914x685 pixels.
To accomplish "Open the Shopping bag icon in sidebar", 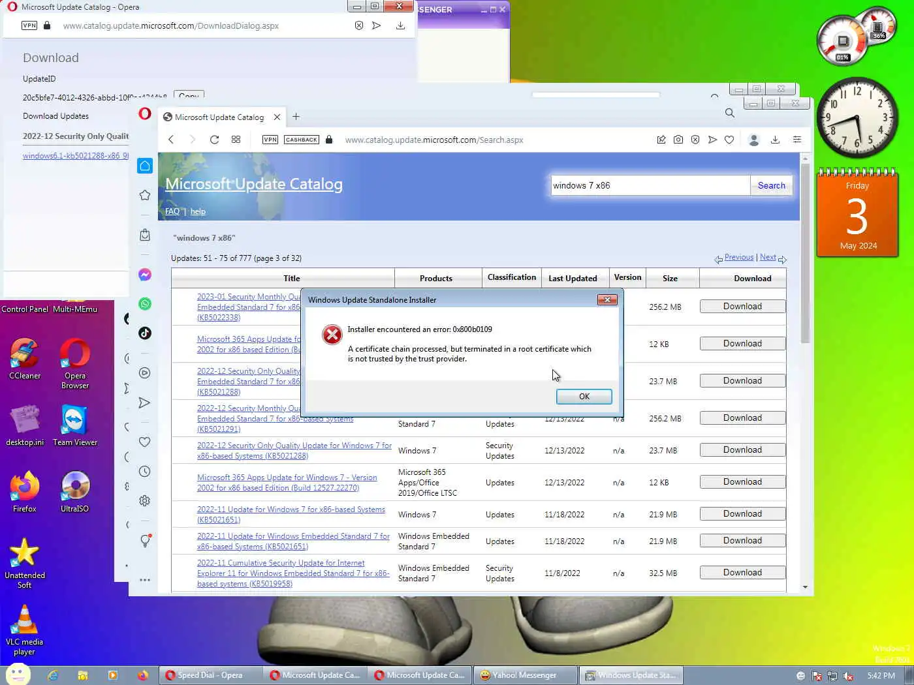I will click(x=145, y=235).
